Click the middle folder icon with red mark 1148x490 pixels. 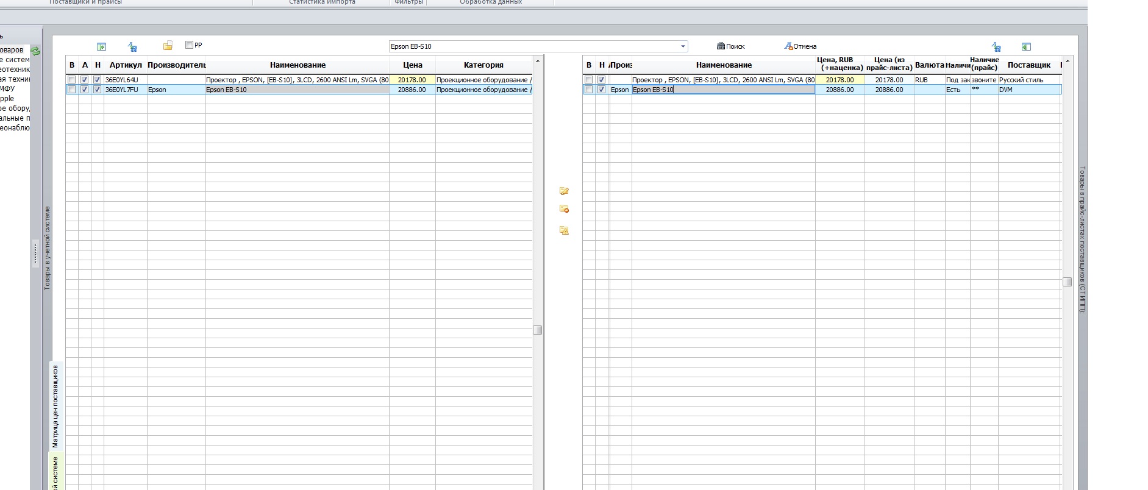coord(564,209)
